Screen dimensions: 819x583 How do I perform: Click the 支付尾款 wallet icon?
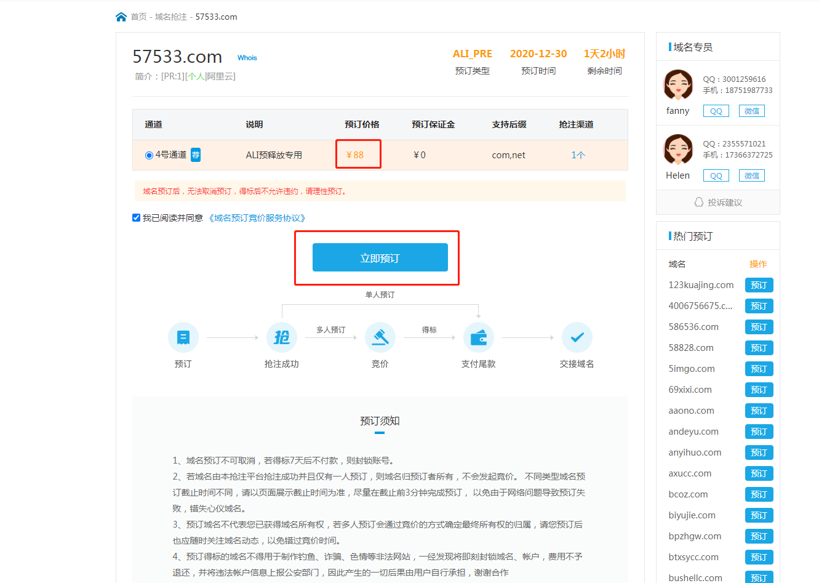[478, 337]
